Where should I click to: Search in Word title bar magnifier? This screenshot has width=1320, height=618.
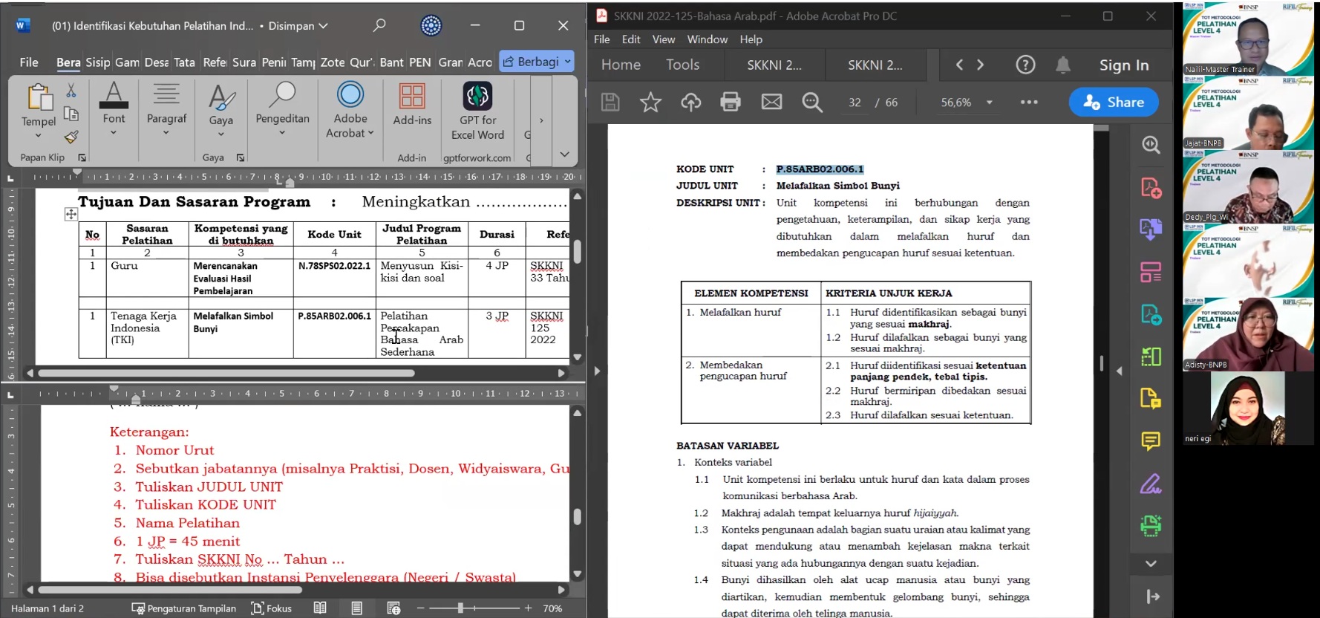[379, 25]
